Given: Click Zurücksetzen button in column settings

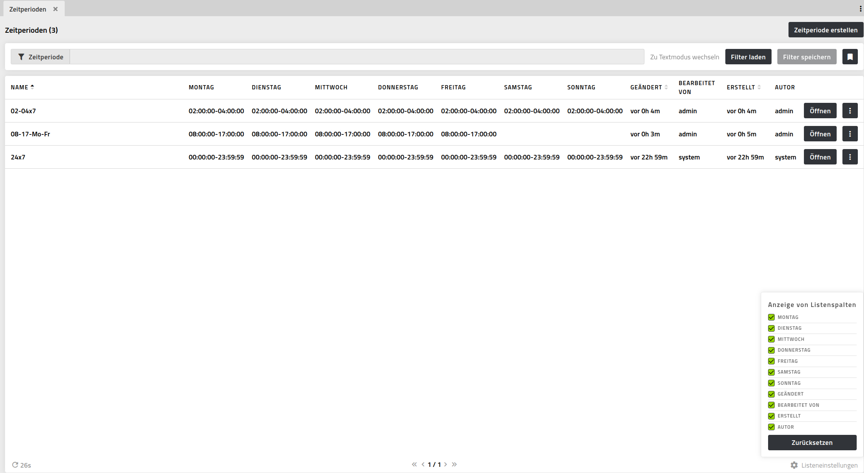Looking at the screenshot, I should (812, 443).
